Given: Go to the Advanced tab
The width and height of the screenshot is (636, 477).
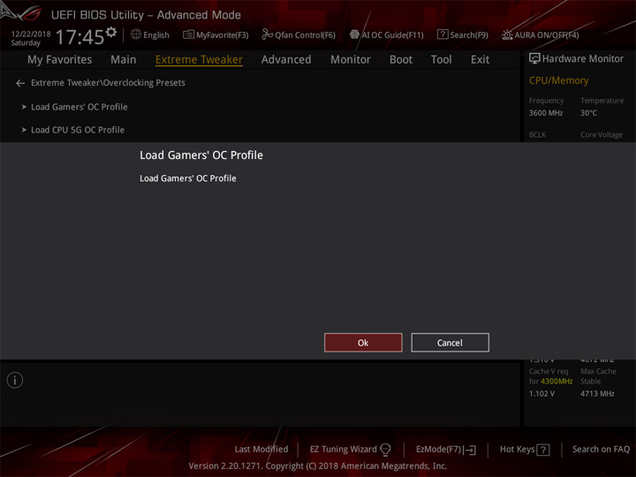Looking at the screenshot, I should (286, 60).
